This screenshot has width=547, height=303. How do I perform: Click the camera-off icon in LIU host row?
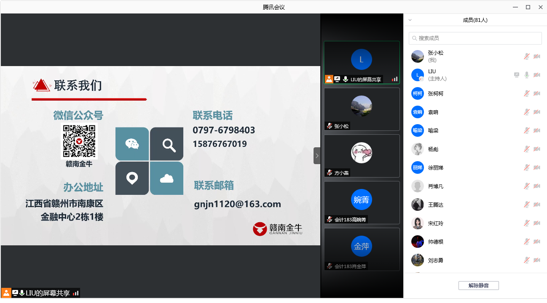(537, 75)
